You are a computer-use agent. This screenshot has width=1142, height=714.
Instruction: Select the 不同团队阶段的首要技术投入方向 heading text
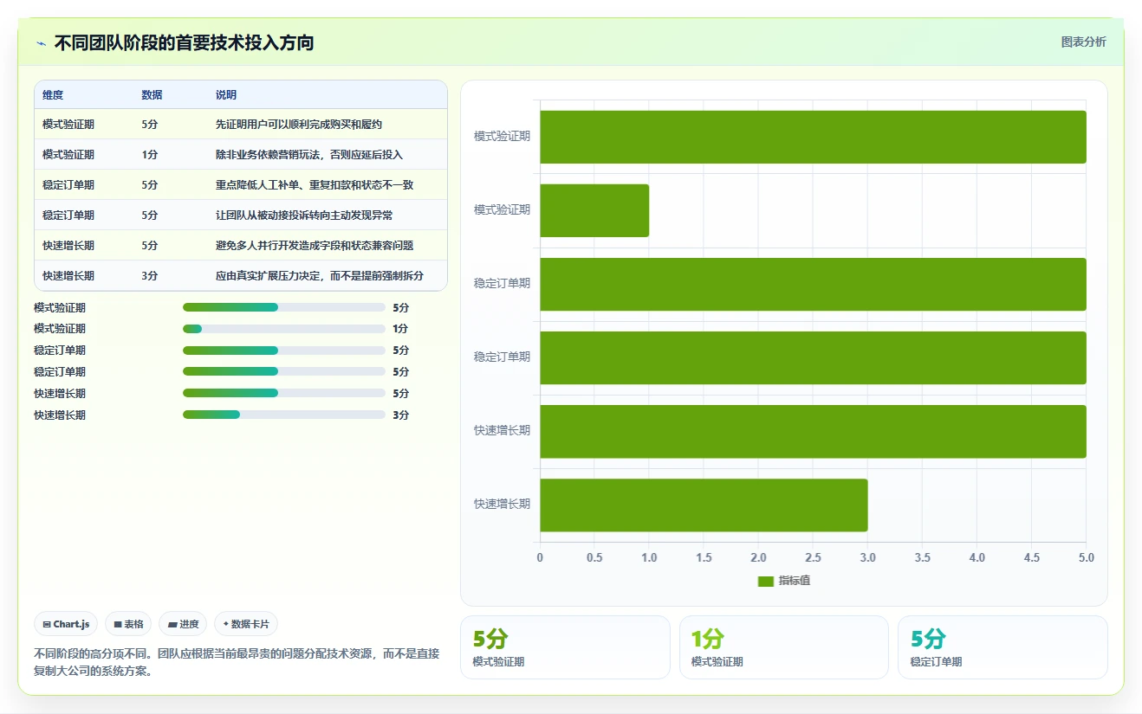point(184,42)
